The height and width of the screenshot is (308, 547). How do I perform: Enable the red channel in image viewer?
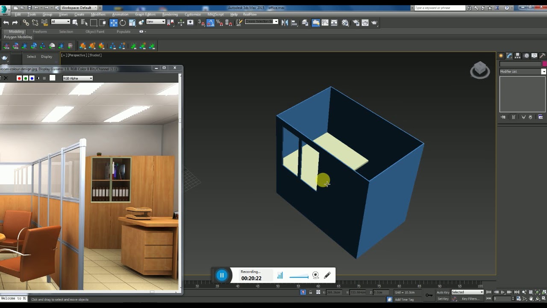pos(19,78)
